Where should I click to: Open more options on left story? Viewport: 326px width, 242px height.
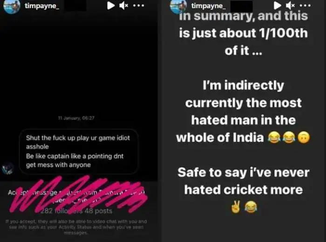click(139, 6)
